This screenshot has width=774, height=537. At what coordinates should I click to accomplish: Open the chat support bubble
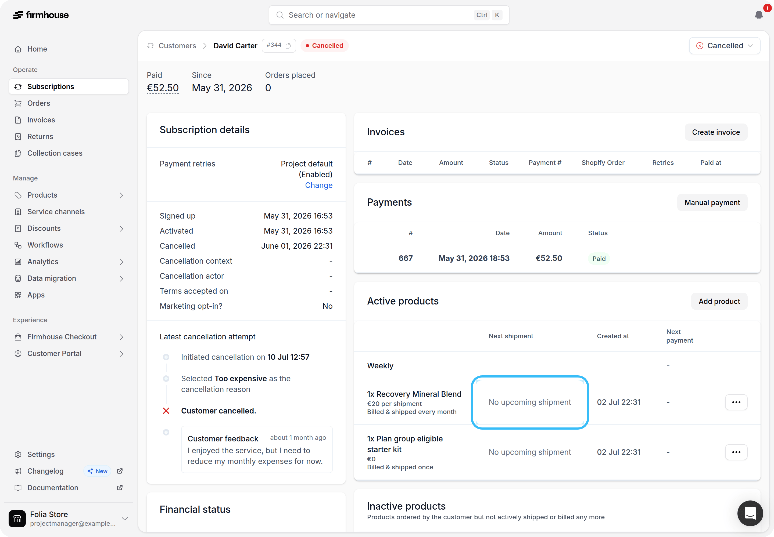[750, 513]
